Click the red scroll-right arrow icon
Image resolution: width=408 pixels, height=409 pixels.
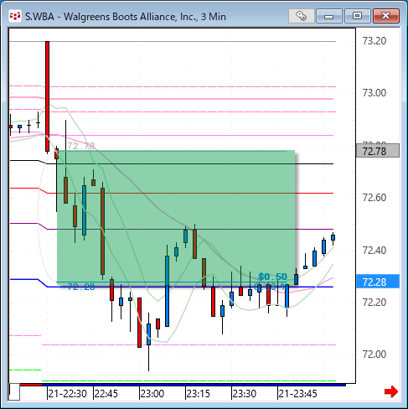[391, 391]
